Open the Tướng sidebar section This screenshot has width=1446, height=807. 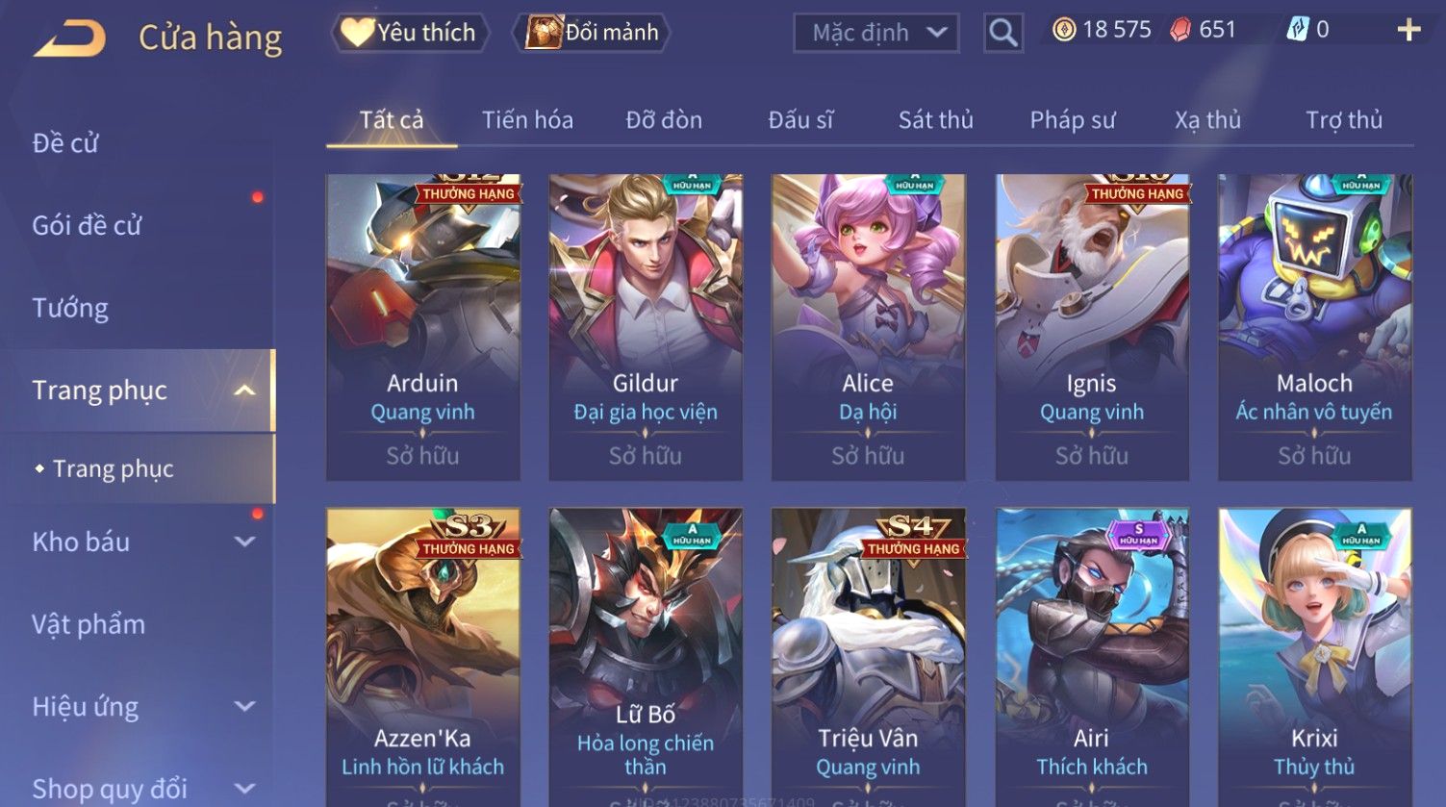coord(70,308)
